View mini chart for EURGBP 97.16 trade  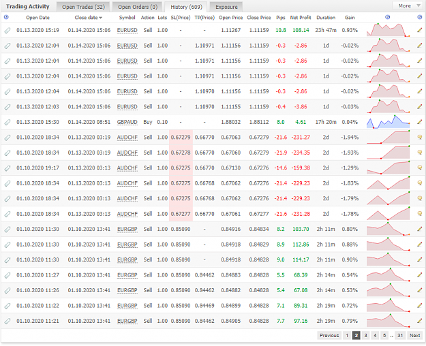point(388,321)
